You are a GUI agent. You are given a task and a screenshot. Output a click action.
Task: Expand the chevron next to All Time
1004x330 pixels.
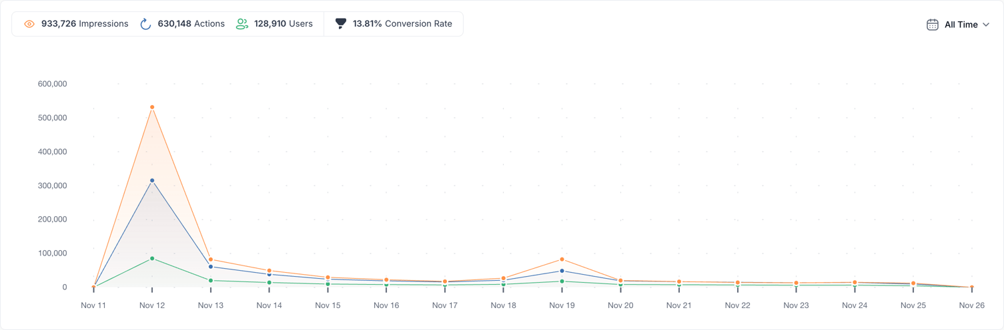986,25
